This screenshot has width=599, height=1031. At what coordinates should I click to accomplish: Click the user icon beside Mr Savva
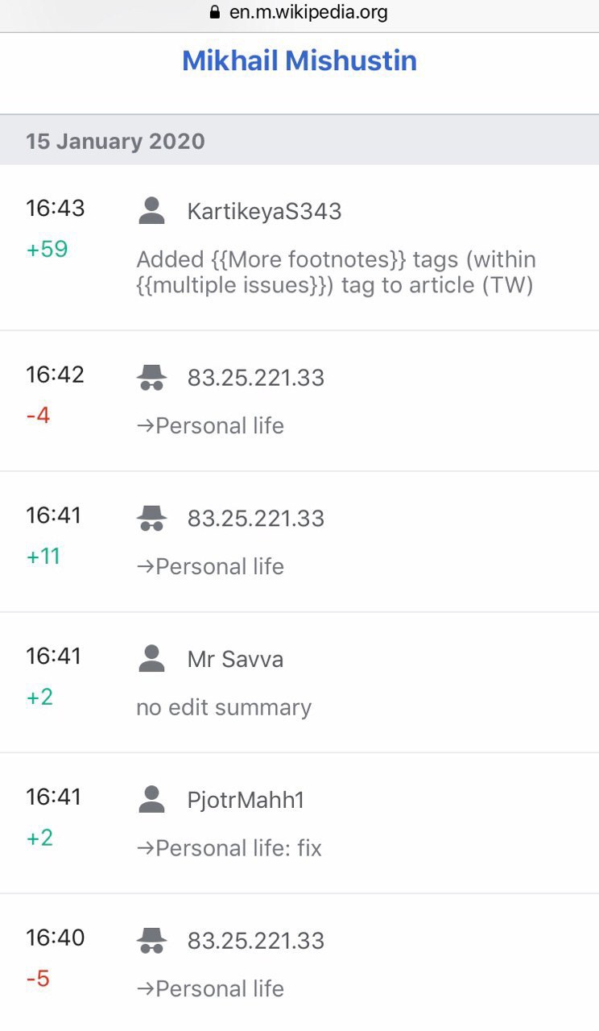152,659
